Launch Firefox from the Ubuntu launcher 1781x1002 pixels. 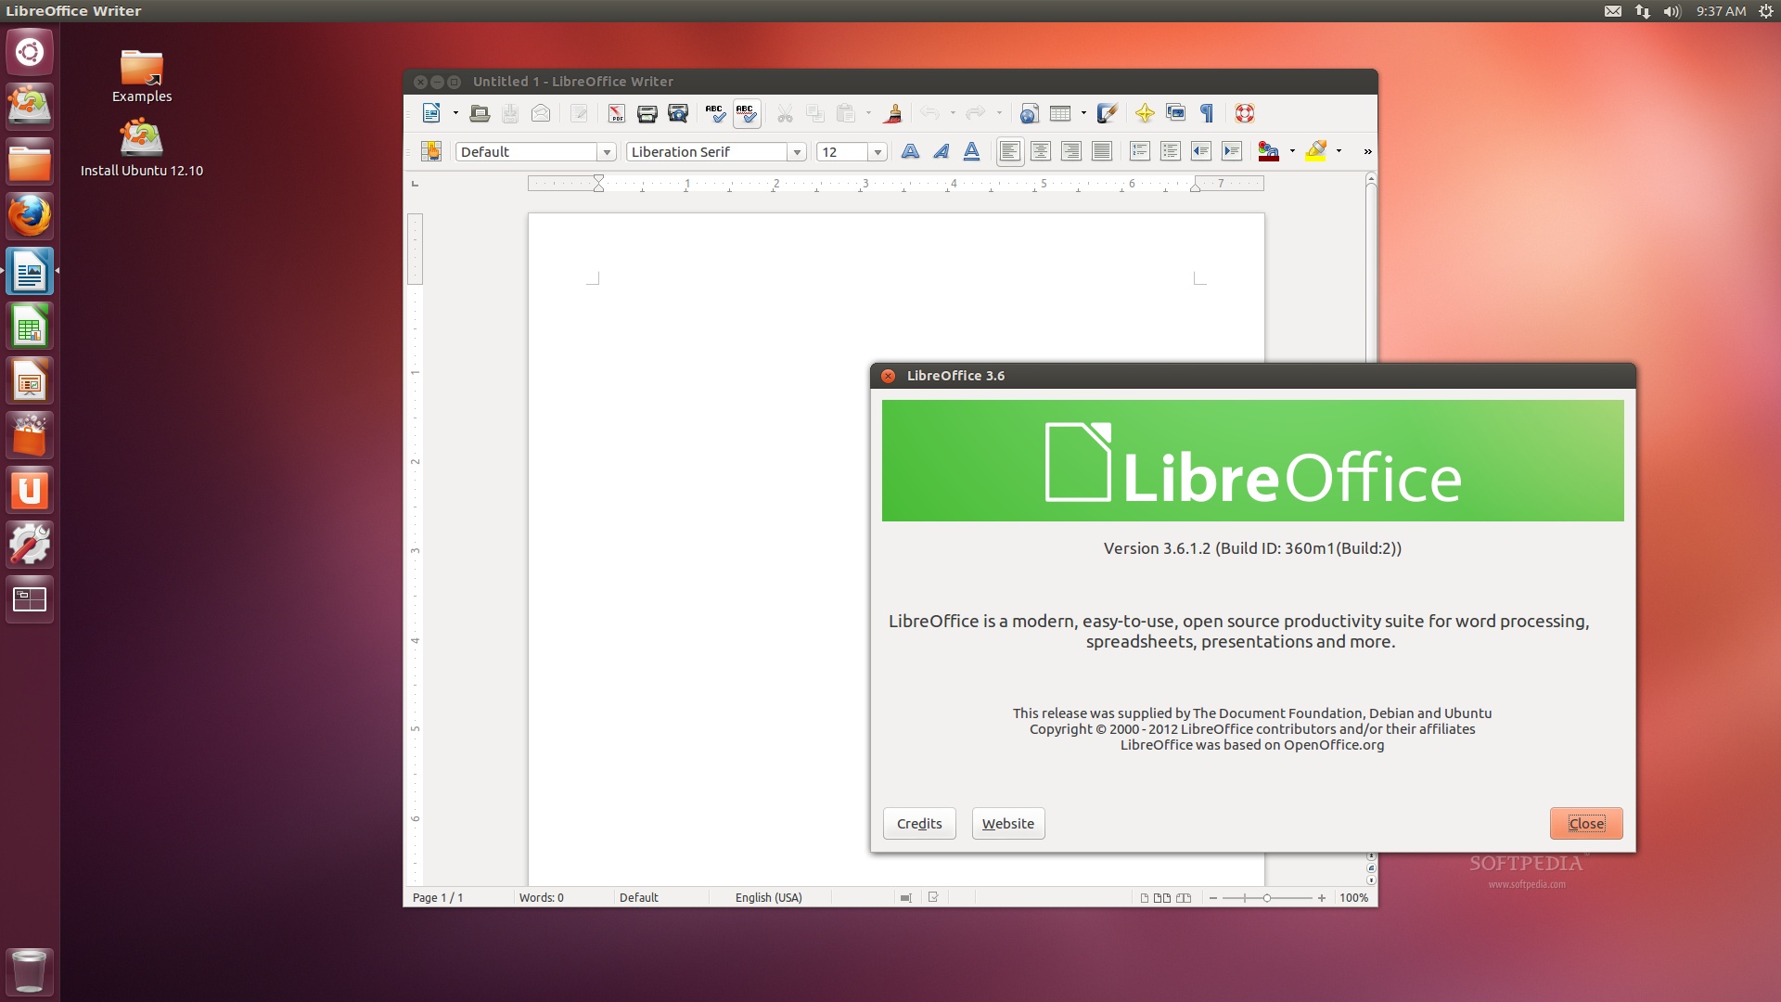[x=30, y=216]
